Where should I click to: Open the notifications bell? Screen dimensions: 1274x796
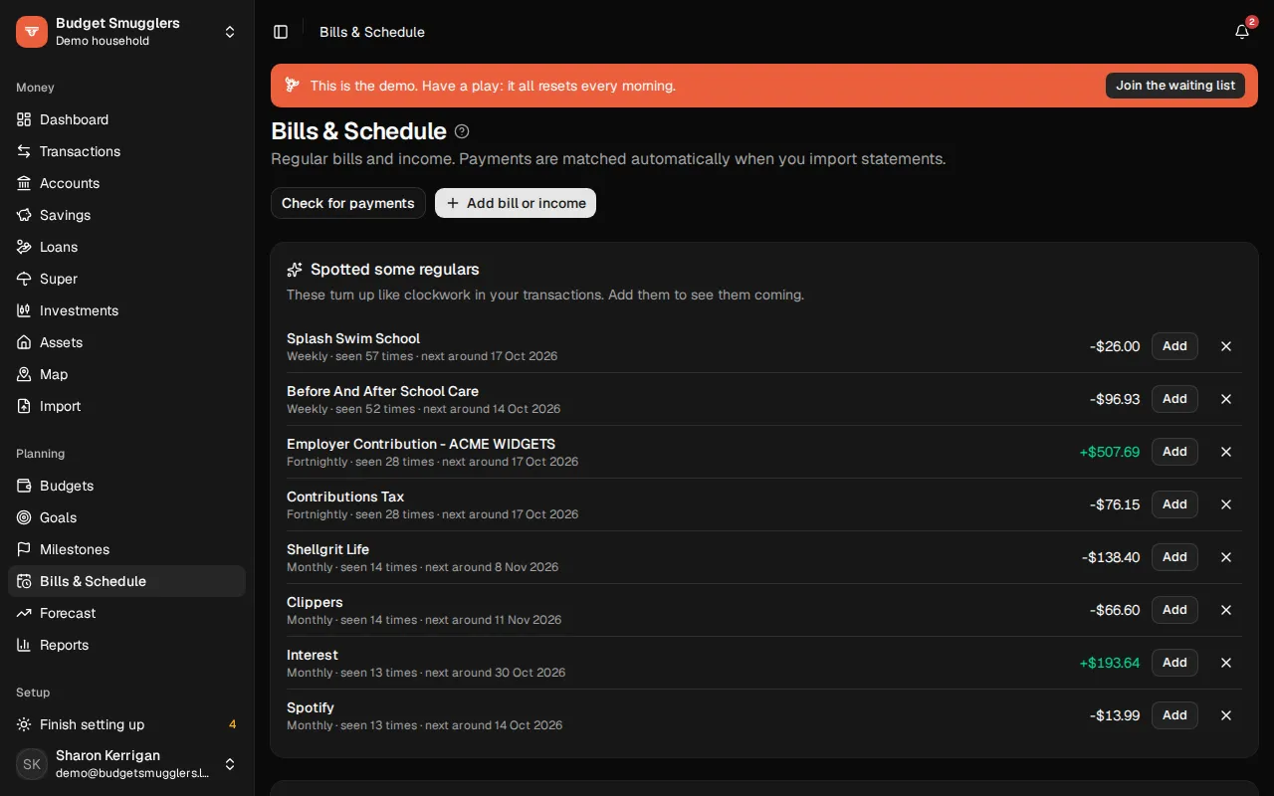[x=1242, y=32]
